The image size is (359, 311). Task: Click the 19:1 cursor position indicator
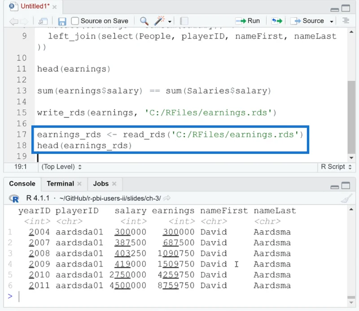point(20,167)
